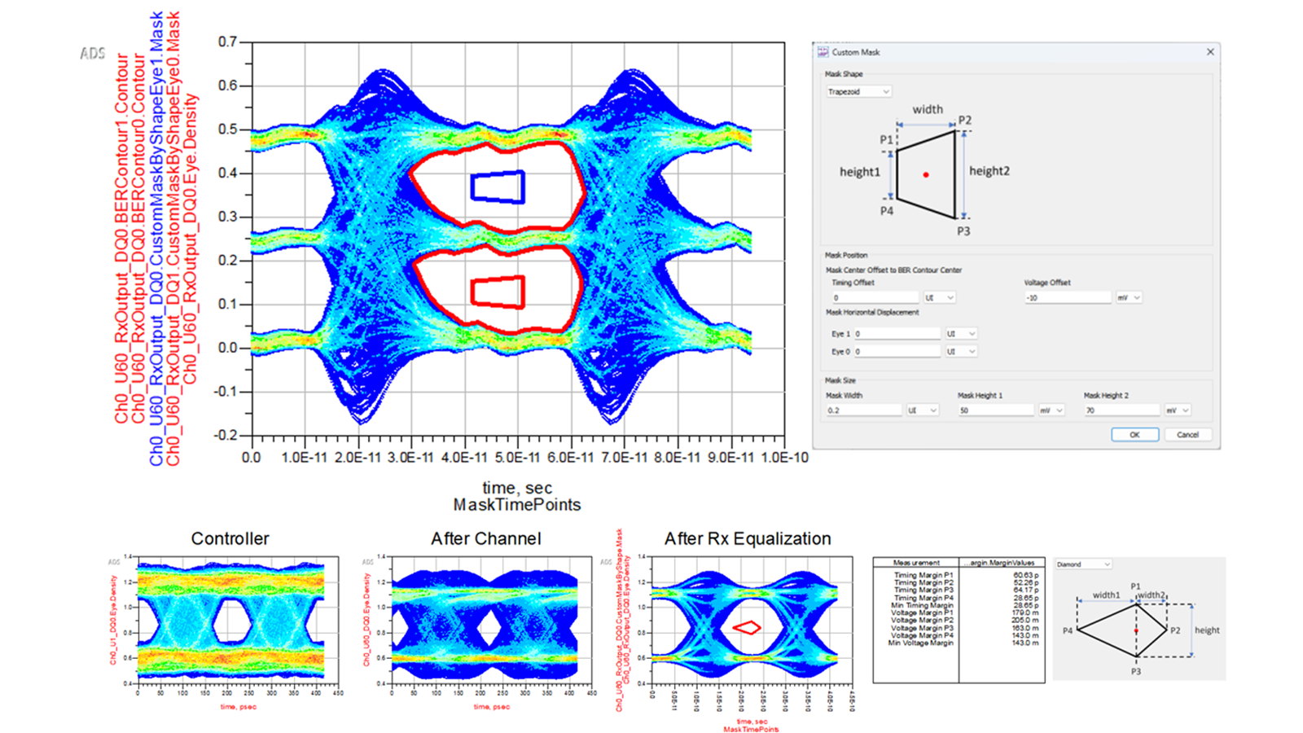Click the Custom Mask dialog title icon
Screen dimensions: 1303x733
[x=823, y=52]
